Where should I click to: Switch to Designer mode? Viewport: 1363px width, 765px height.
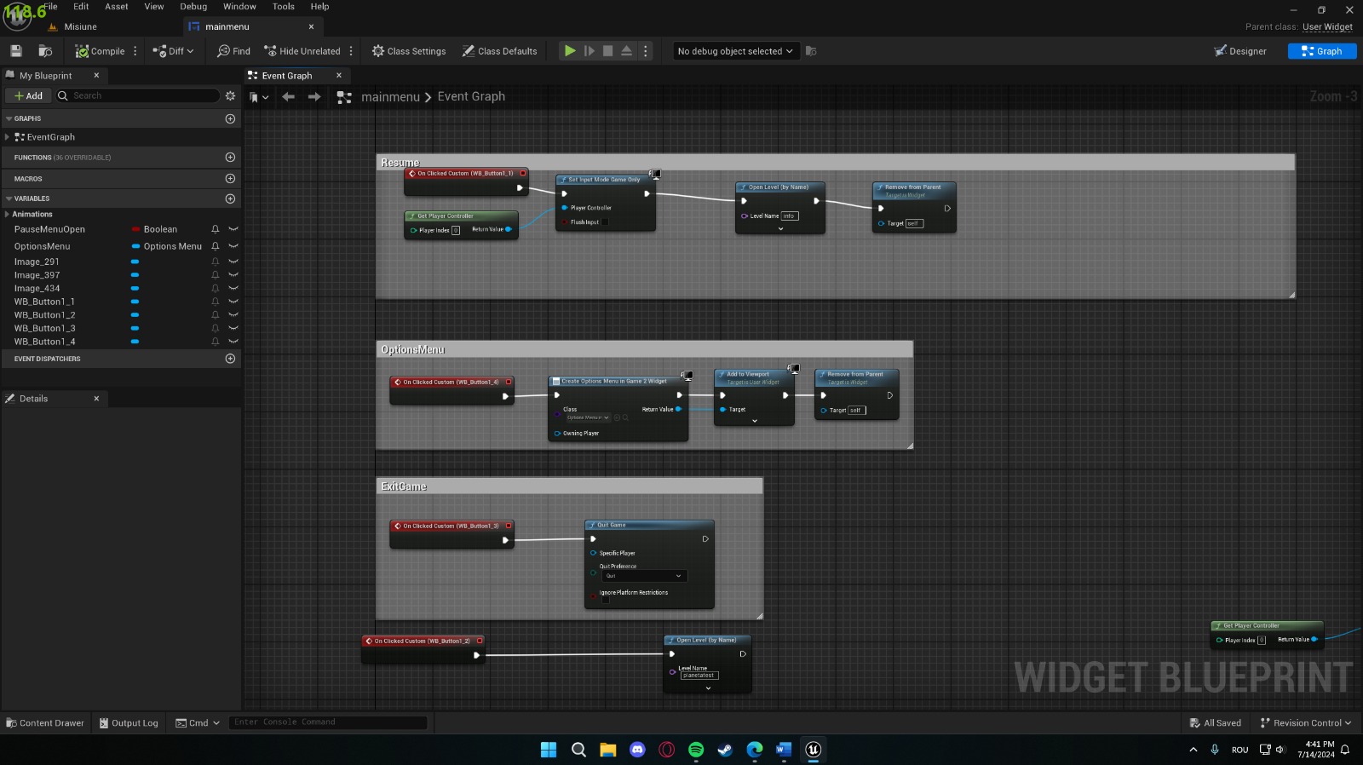[x=1240, y=51]
